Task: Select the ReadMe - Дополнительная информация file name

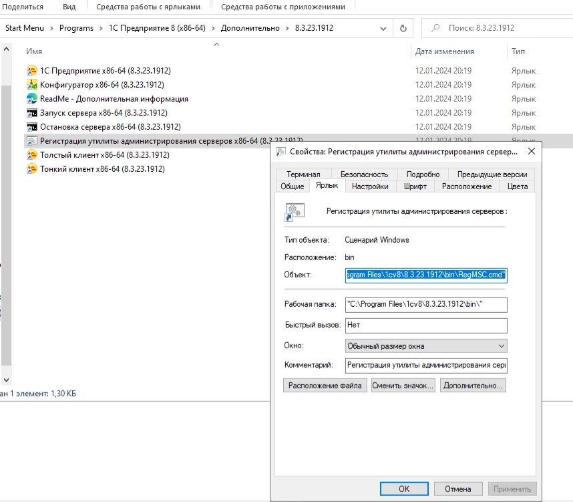Action: pos(114,99)
